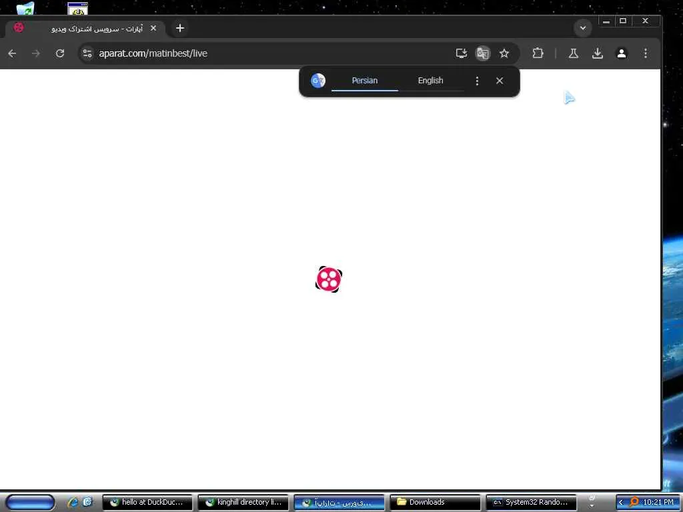Image resolution: width=683 pixels, height=512 pixels.
Task: Open Chrome Labs flask icon
Action: point(574,53)
